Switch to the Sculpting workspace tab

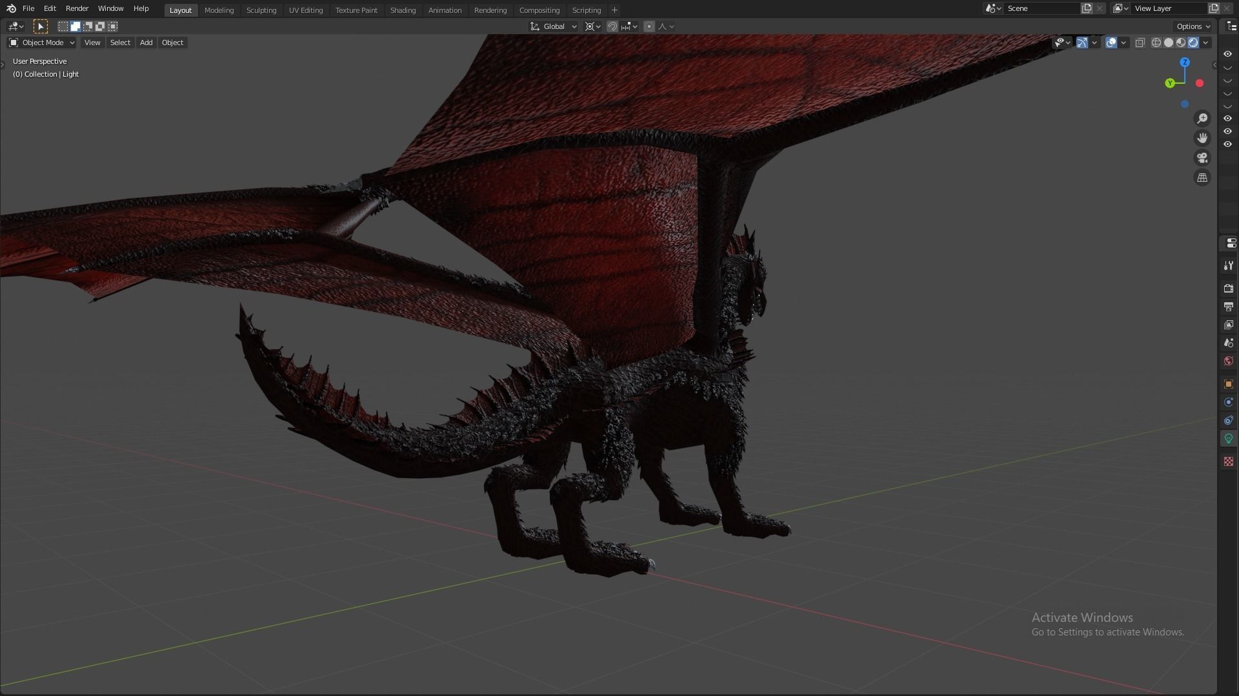261,10
